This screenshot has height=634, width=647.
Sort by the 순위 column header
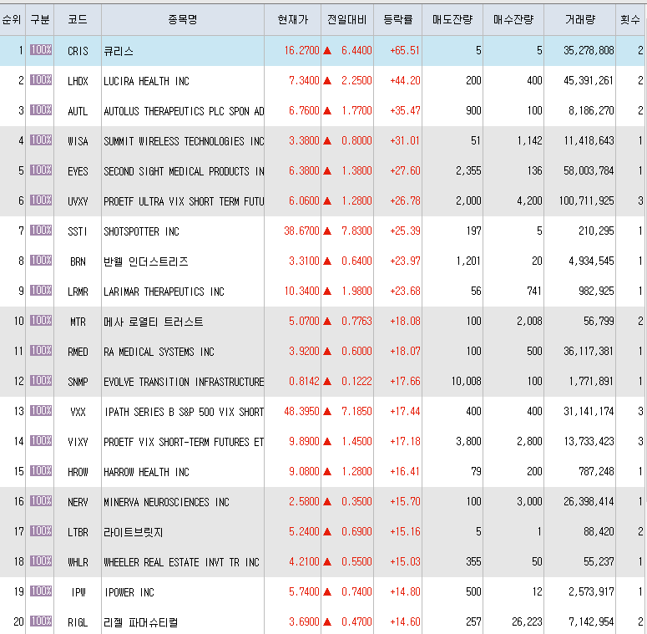click(13, 19)
